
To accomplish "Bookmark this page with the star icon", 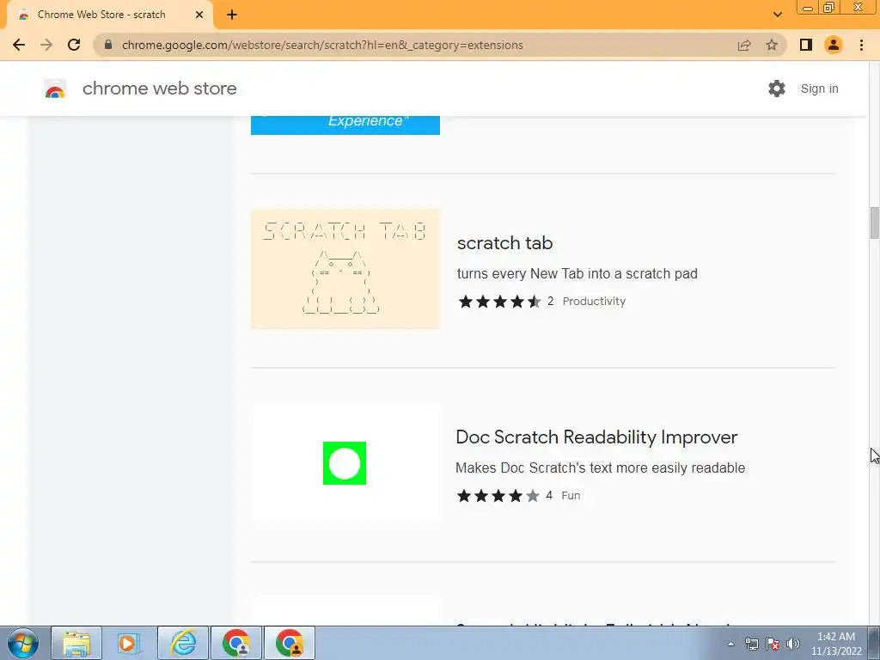I will click(x=772, y=45).
